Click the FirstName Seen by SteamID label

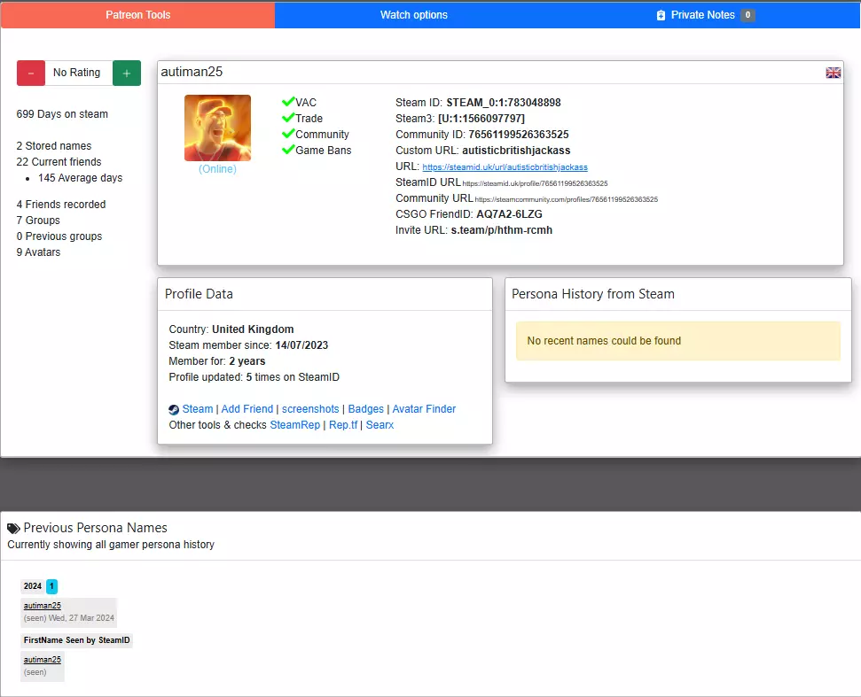coord(77,640)
